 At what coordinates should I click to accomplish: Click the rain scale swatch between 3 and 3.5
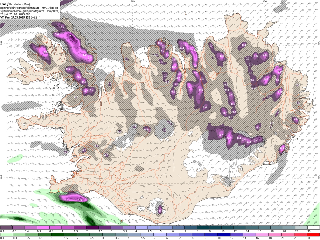(x=109, y=234)
